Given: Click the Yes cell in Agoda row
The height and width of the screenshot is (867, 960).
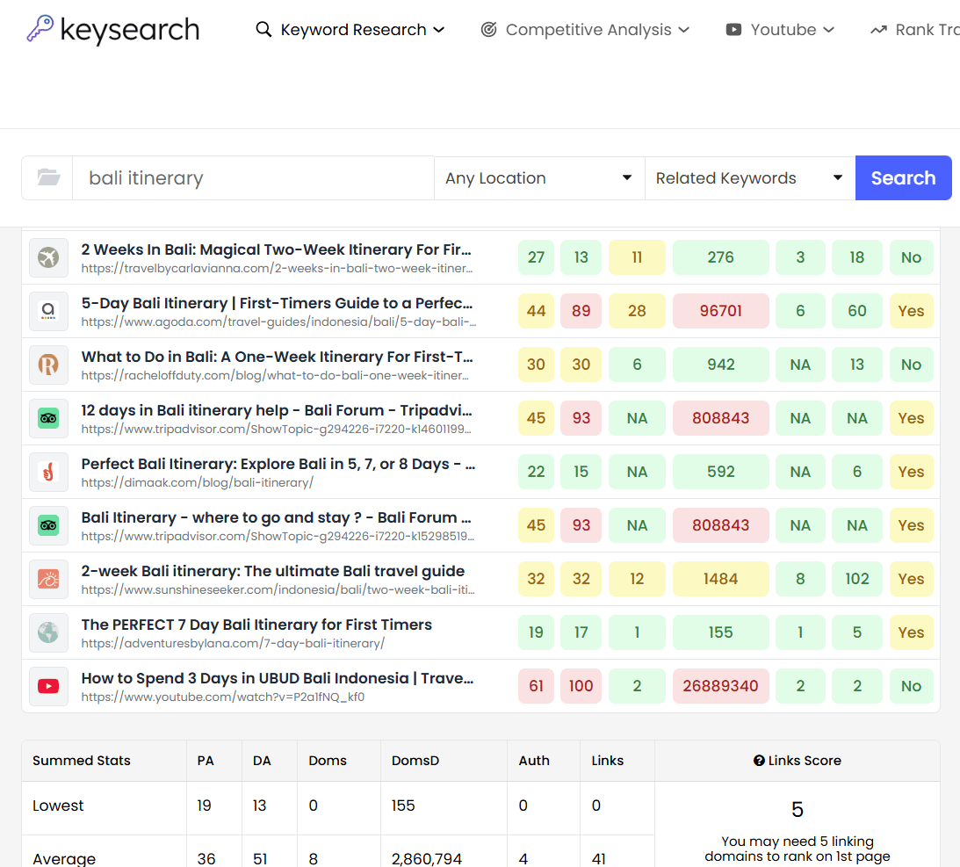Looking at the screenshot, I should [x=911, y=311].
